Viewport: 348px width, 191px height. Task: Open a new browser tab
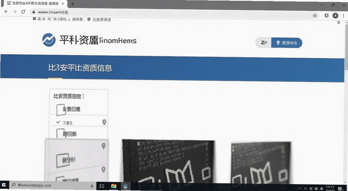[x=73, y=4]
